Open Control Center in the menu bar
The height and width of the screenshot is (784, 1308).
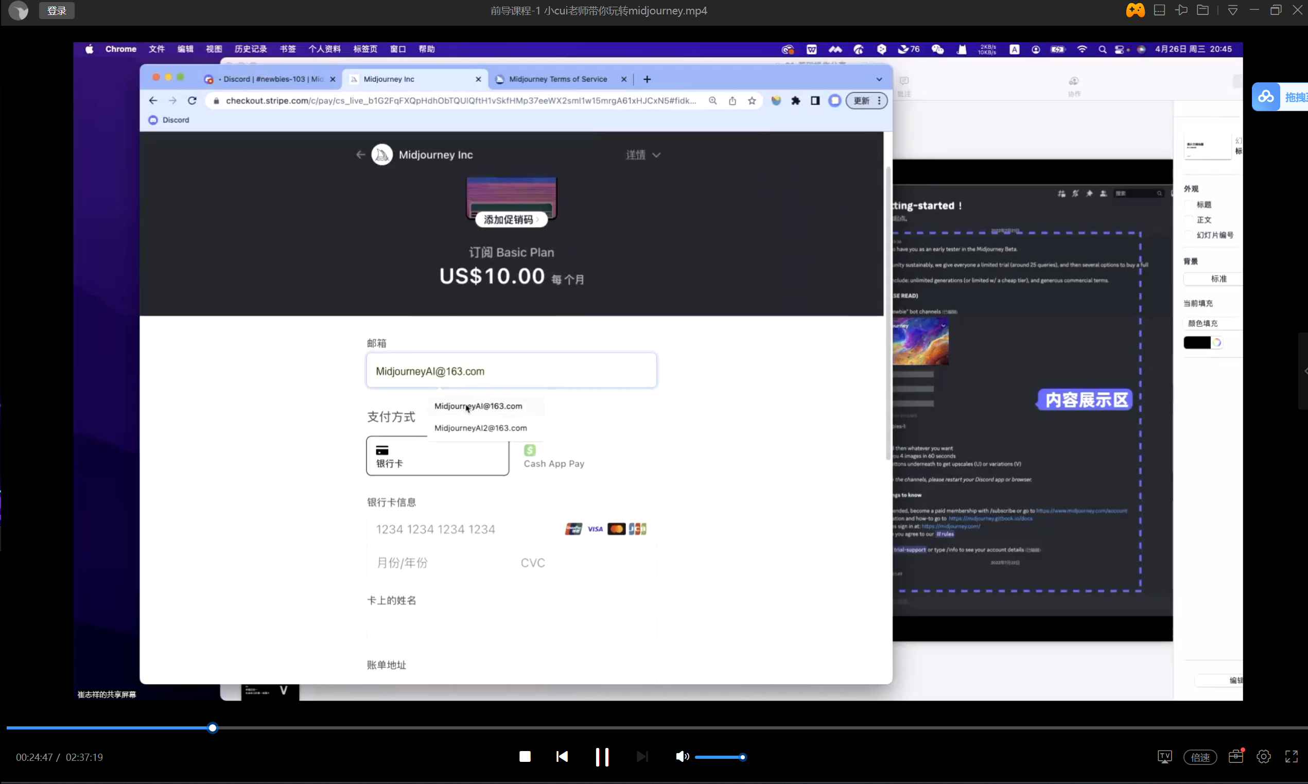[x=1120, y=49]
